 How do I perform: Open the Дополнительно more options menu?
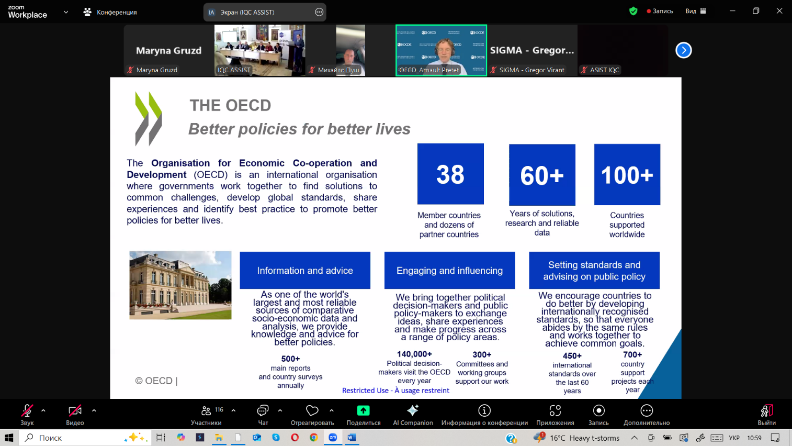[x=647, y=415]
